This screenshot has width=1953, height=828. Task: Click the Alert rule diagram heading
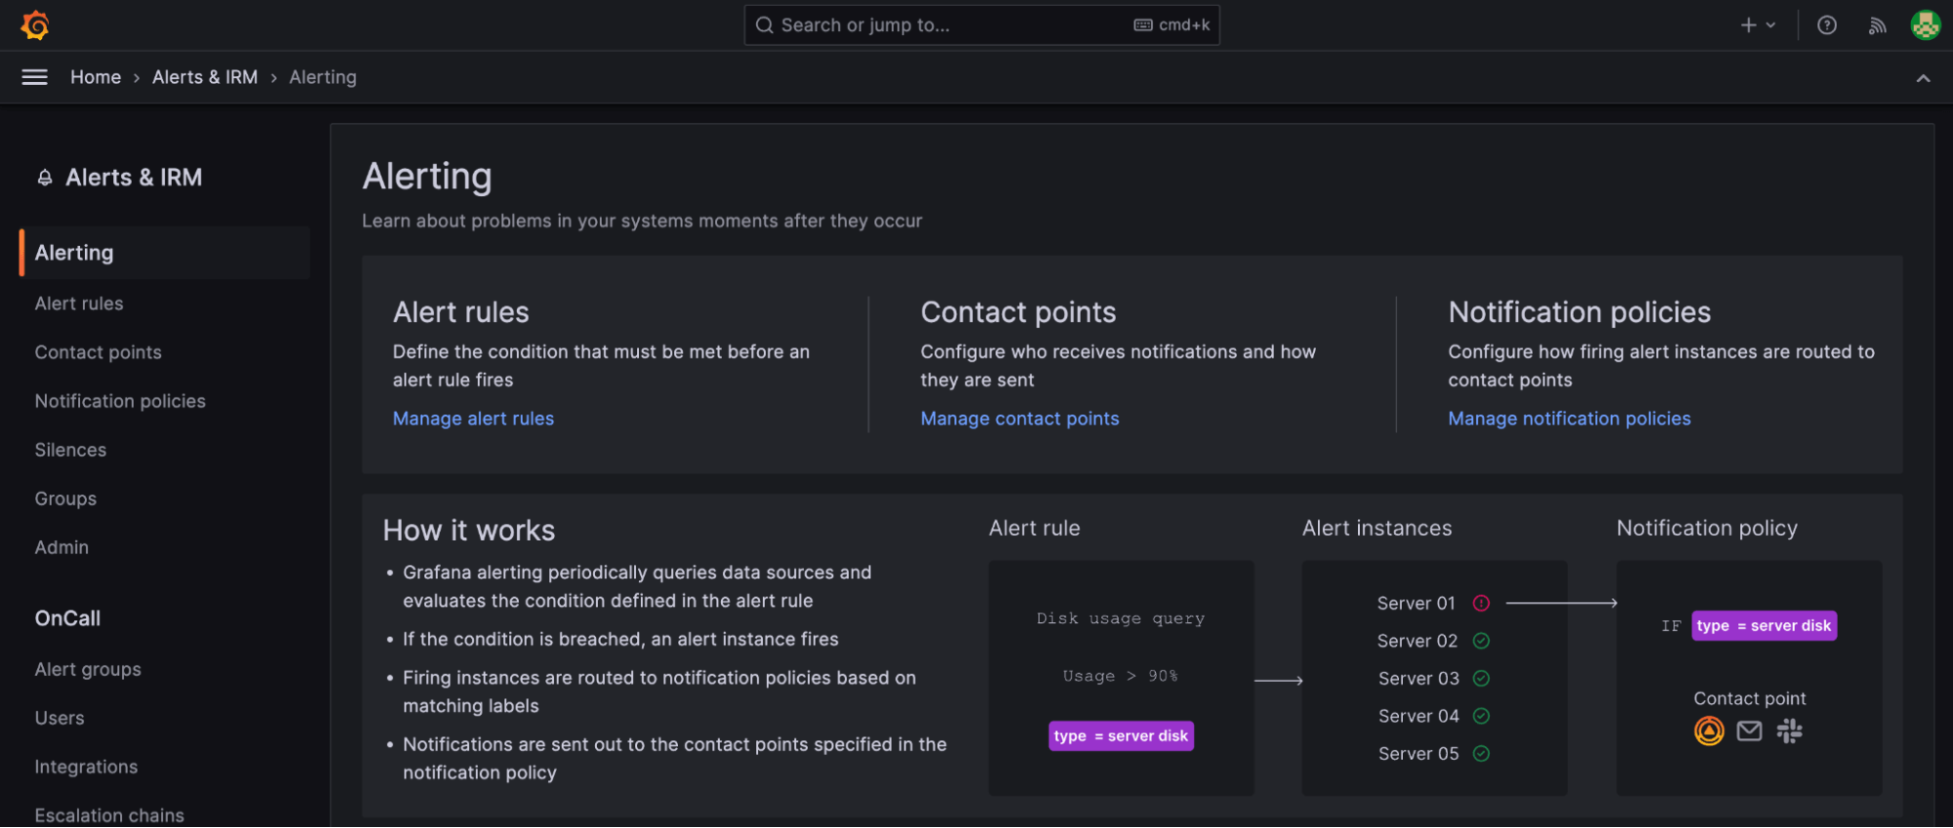point(1035,528)
